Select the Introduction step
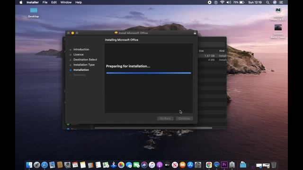This screenshot has width=303, height=170. click(81, 49)
